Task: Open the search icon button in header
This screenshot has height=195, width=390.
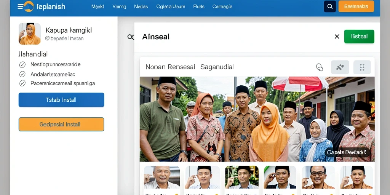Action: coord(330,6)
